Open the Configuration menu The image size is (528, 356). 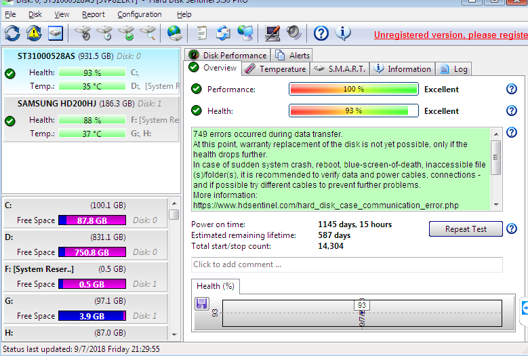coord(139,14)
